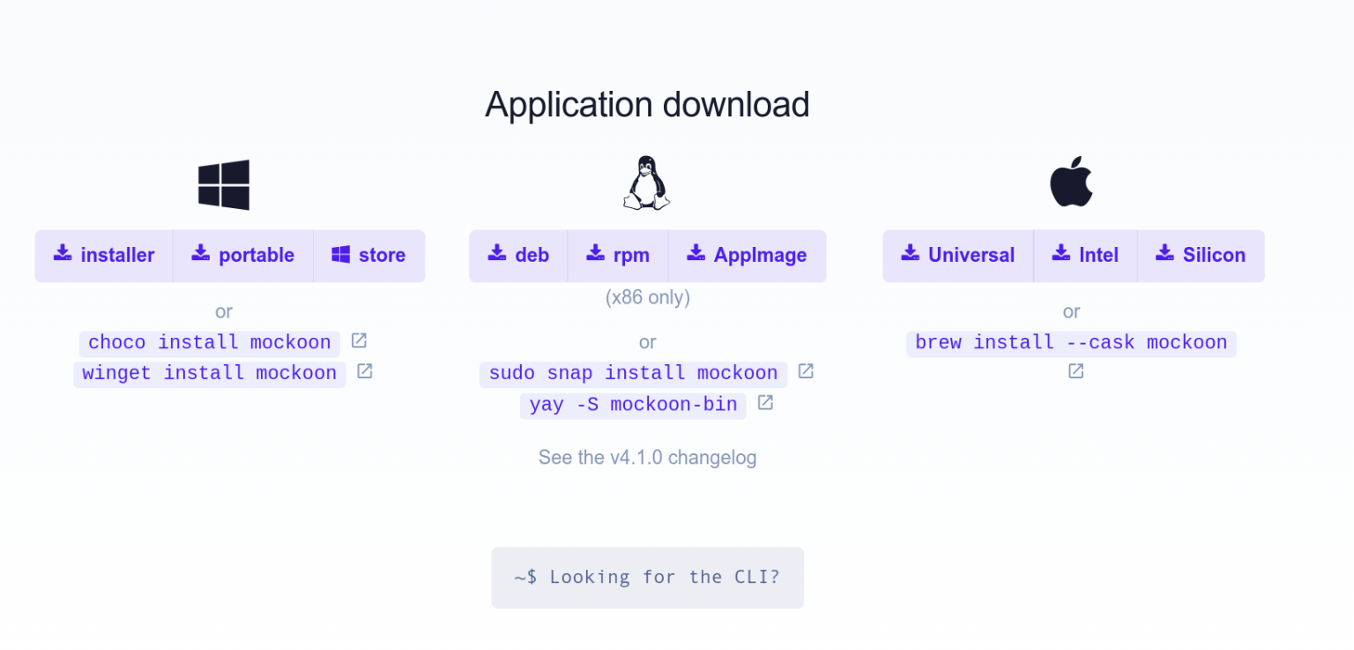Download the AppImage for Linux
This screenshot has height=650, width=1354.
[x=748, y=255]
